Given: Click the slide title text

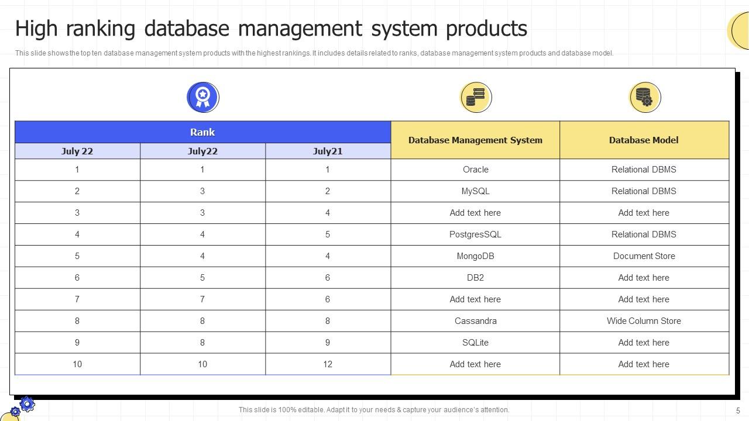Looking at the screenshot, I should [271, 28].
